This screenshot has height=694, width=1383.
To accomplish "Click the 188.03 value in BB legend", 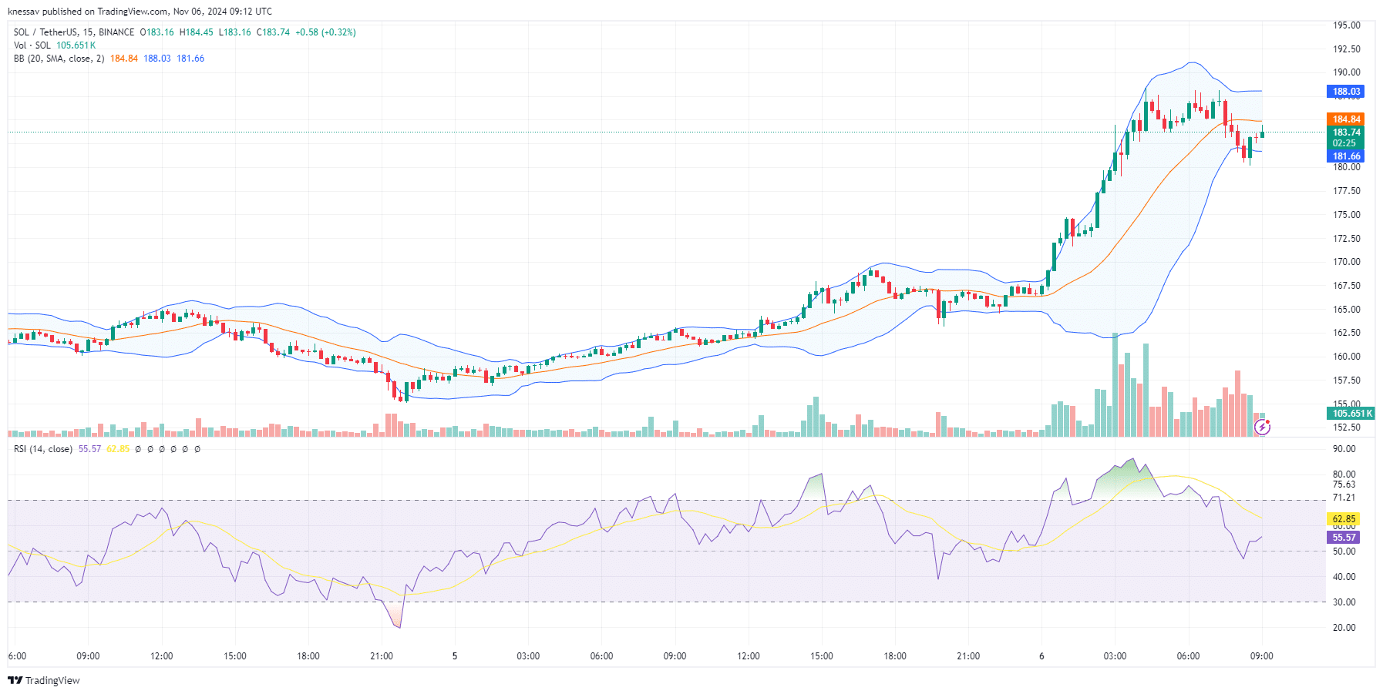I will pos(157,59).
